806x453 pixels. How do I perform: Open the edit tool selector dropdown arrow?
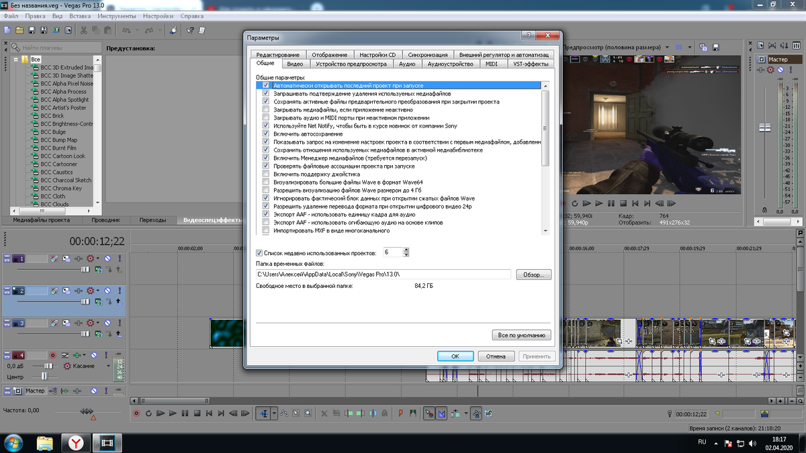click(x=274, y=413)
